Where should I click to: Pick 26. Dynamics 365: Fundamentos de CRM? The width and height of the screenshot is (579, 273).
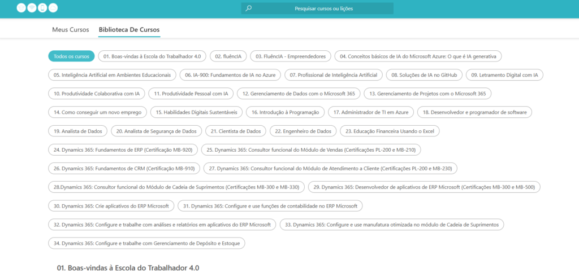[x=124, y=168]
